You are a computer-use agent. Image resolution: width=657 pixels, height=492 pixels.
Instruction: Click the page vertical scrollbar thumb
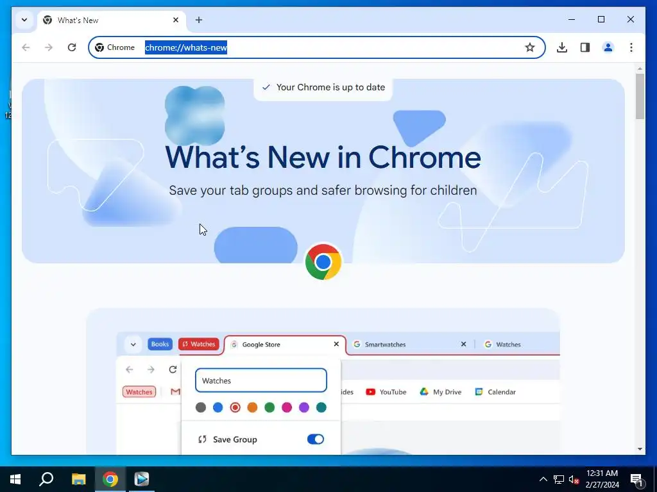click(640, 96)
